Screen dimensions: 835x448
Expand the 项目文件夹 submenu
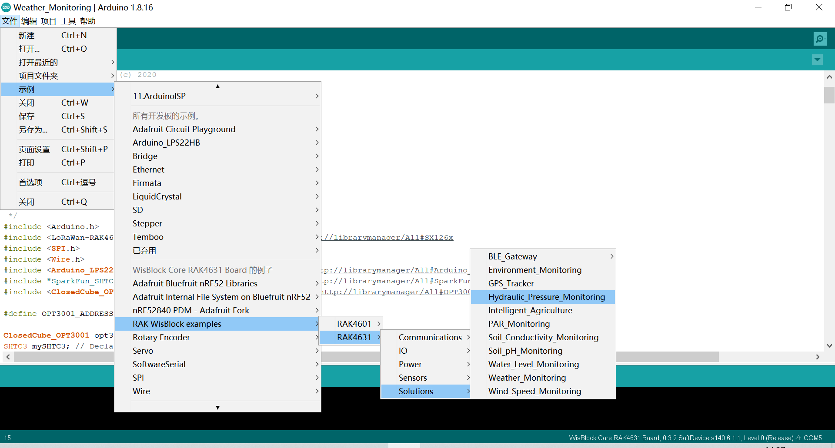click(x=58, y=76)
